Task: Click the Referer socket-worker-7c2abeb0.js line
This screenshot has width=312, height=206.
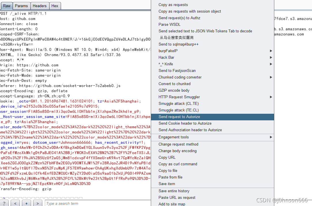Action: [x=60, y=86]
